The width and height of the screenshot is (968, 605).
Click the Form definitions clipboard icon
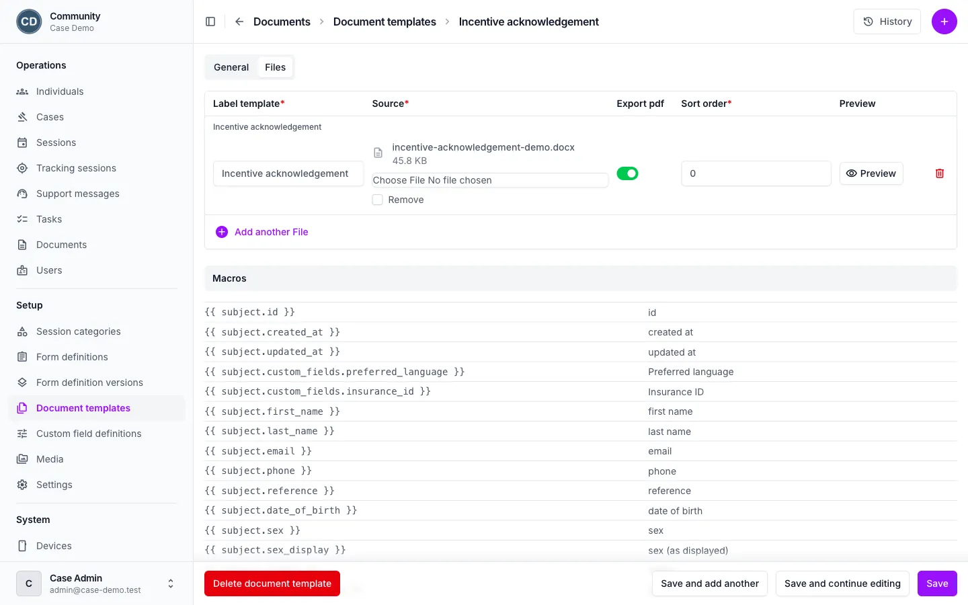click(x=22, y=357)
